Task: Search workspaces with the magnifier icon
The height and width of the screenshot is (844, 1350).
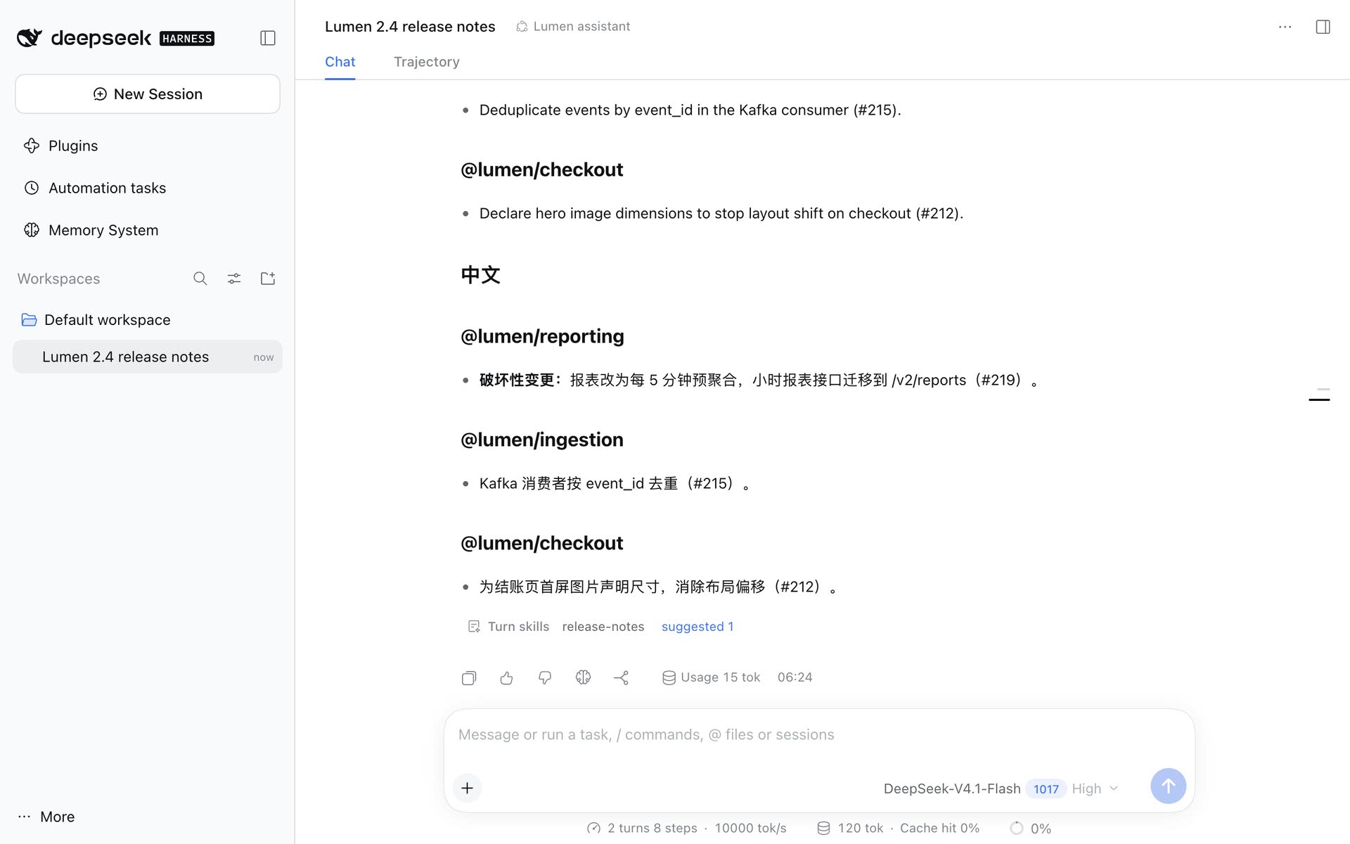Action: click(x=200, y=279)
